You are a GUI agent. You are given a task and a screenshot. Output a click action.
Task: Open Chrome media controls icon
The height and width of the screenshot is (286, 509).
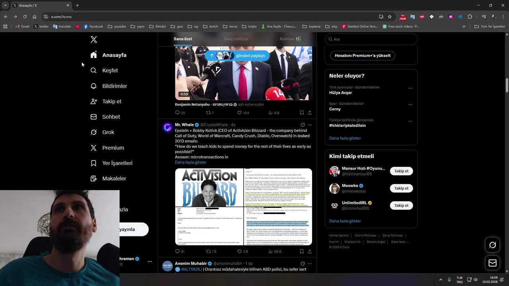click(x=484, y=17)
